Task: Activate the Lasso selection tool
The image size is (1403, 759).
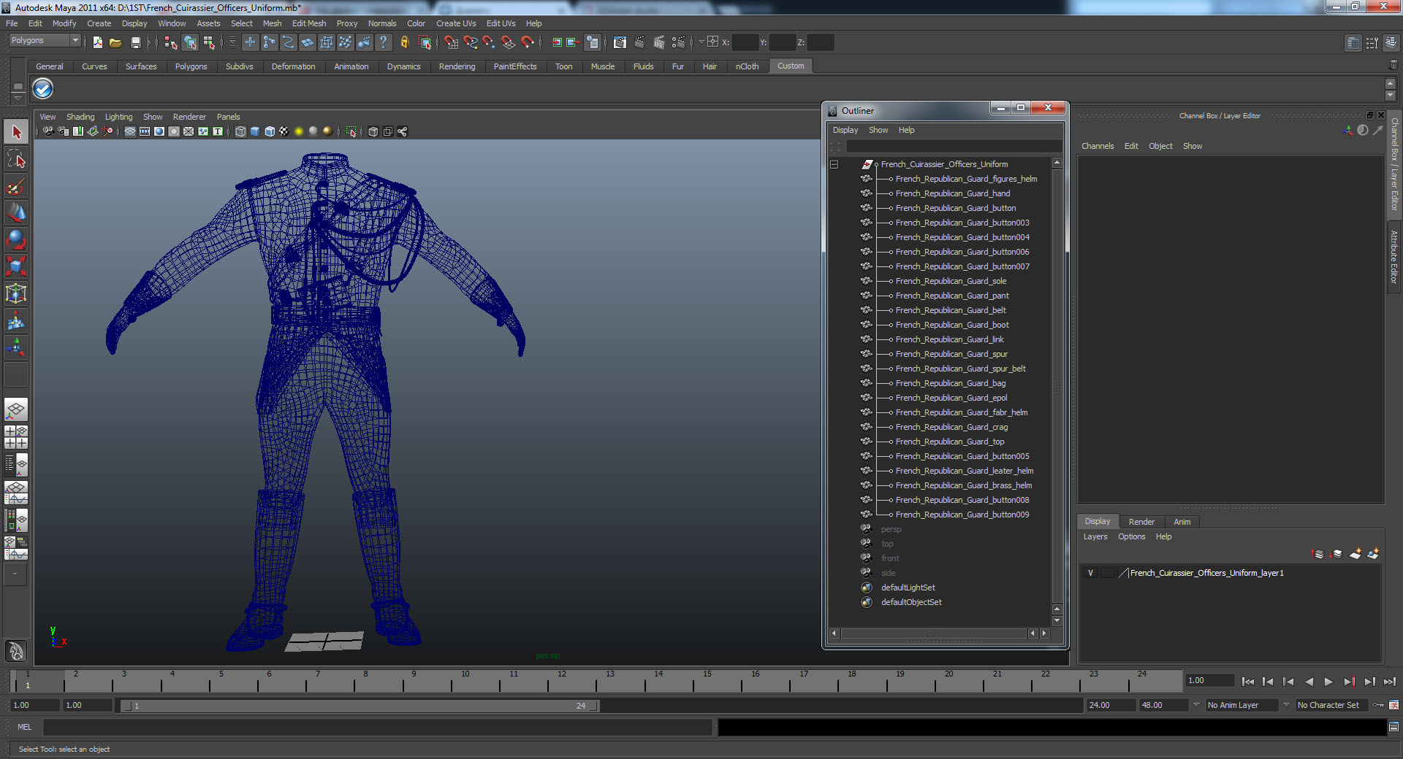Action: click(x=16, y=159)
